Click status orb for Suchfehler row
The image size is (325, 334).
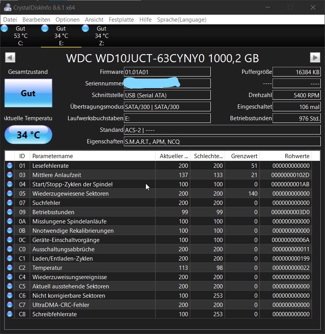coord(10,203)
